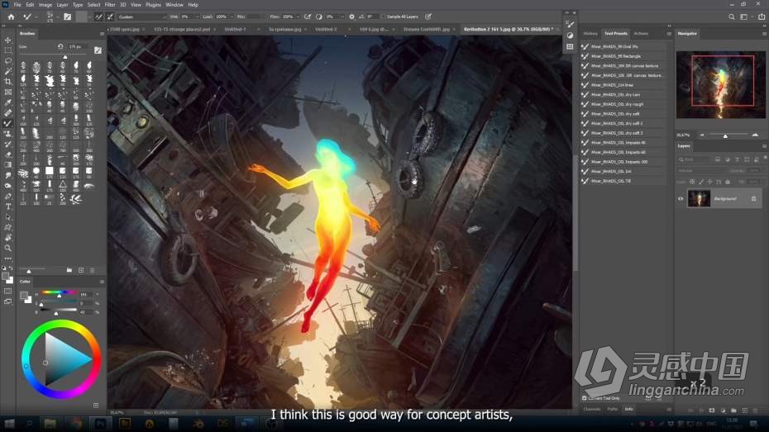The height and width of the screenshot is (432, 769).
Task: Open the collapsed Swatches grid panel icon
Action: [x=570, y=47]
